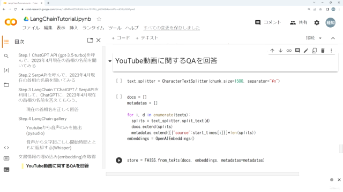Select YouTube動画に関するQAを回答 in contents
This screenshot has height=192, width=343.
pos(57,166)
